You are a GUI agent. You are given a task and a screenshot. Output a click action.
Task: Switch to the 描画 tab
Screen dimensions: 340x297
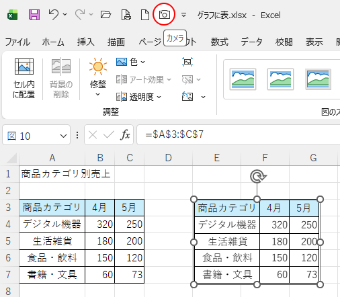click(x=116, y=42)
